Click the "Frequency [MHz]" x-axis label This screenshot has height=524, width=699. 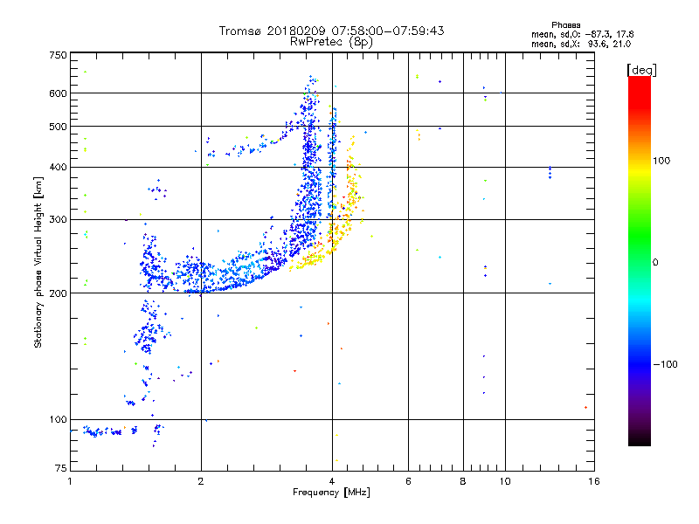click(x=331, y=493)
